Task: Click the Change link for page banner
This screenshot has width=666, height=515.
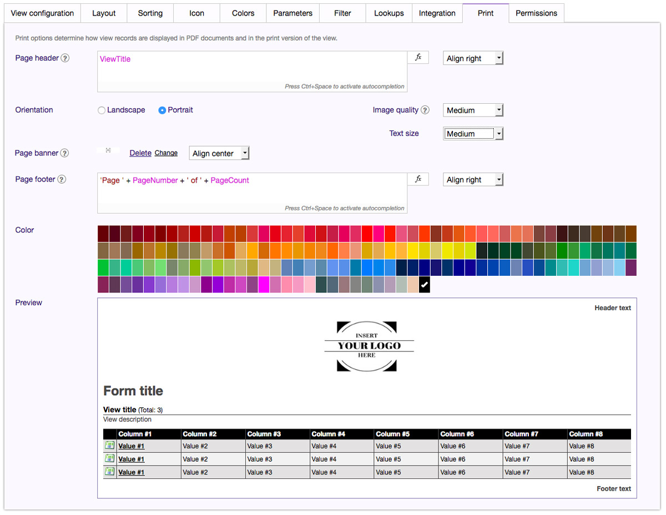Action: click(166, 153)
